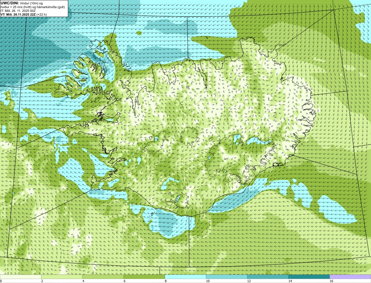Select the 6–8 m/s darker green legend swatch
Screen dimensions: 371x283
click(144, 277)
